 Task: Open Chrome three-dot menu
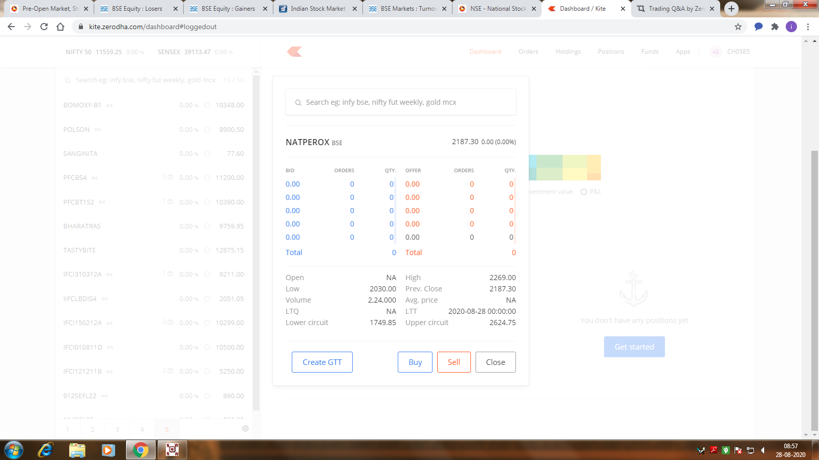click(808, 27)
